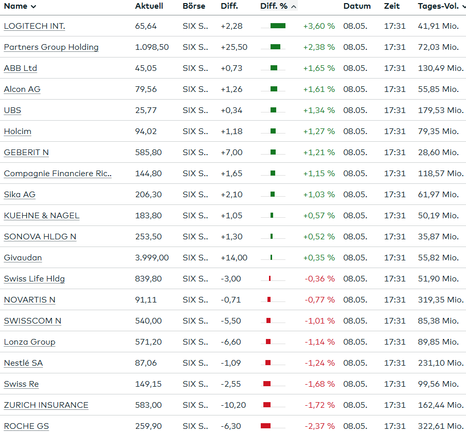This screenshot has height=435, width=466.
Task: Click SWISSCOM N -1,01 % value
Action: pyautogui.click(x=320, y=321)
